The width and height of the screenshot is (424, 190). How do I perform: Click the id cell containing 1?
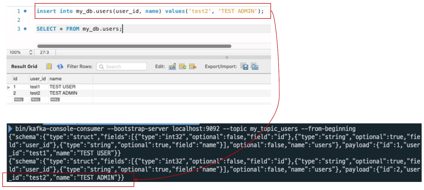15,87
